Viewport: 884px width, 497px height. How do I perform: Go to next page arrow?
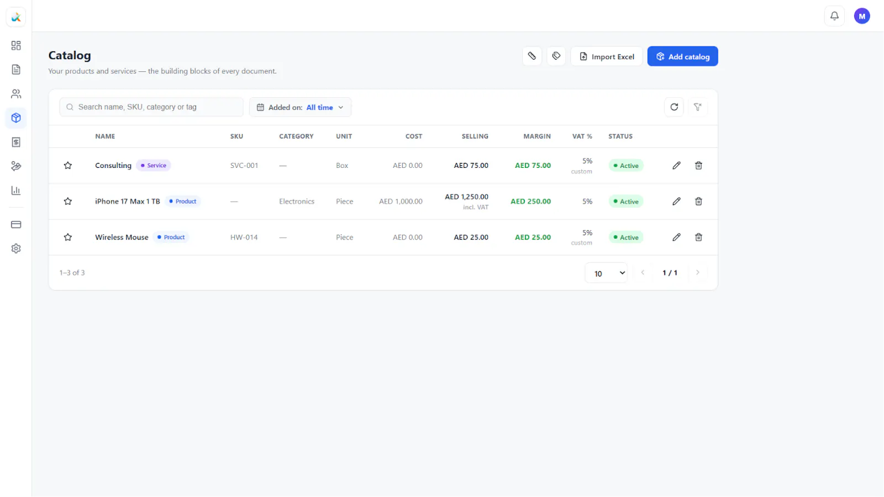click(698, 273)
